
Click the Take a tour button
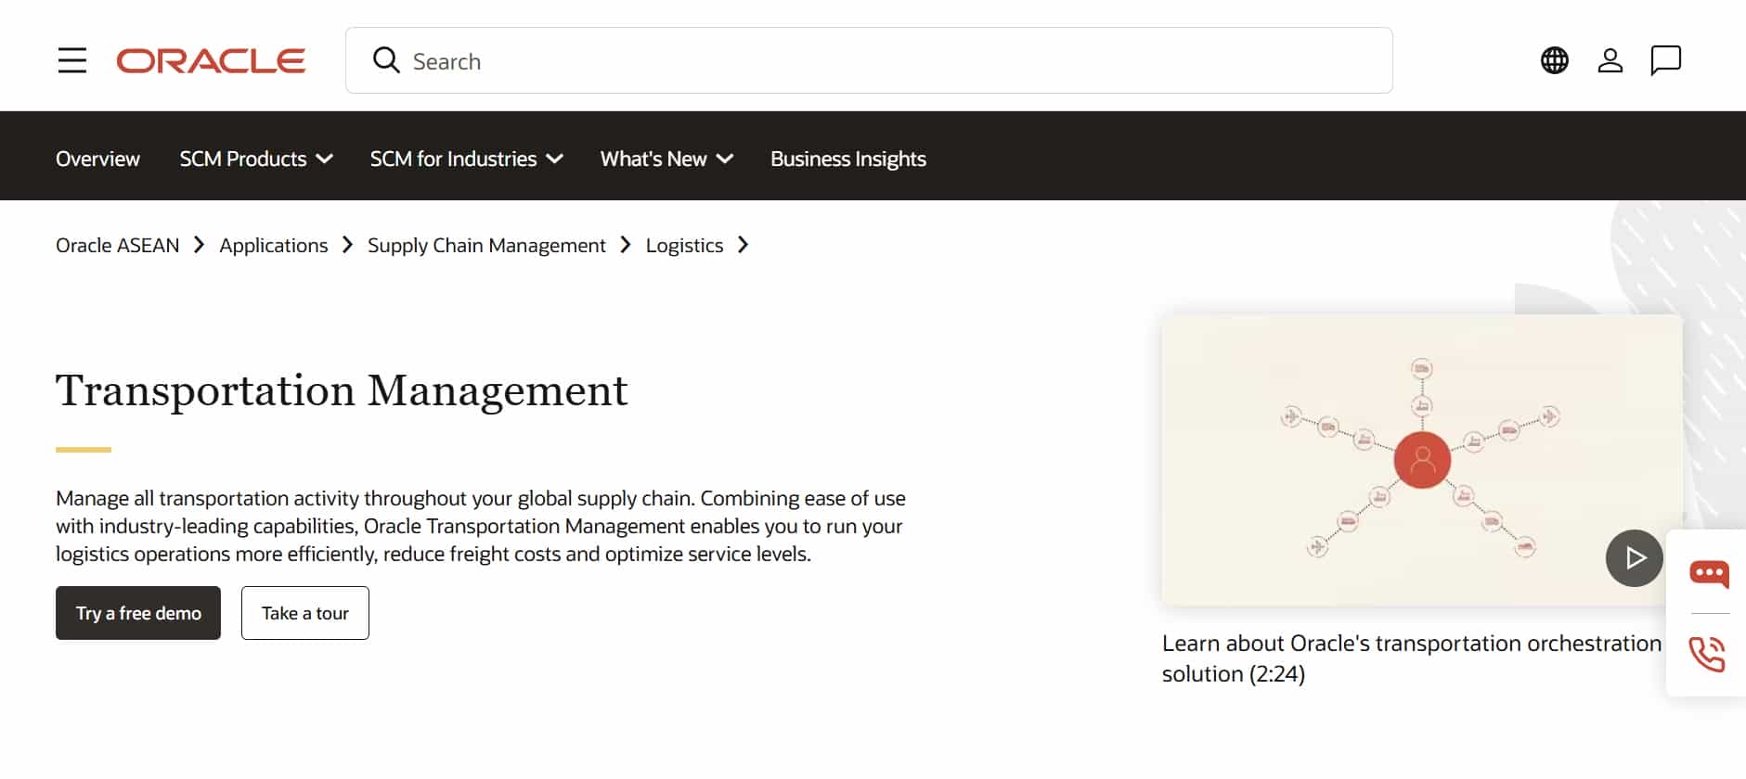(x=305, y=613)
